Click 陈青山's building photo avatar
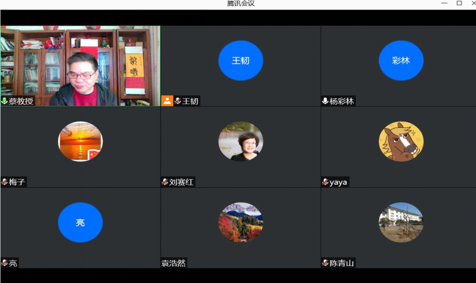This screenshot has width=476, height=283. pos(401,222)
